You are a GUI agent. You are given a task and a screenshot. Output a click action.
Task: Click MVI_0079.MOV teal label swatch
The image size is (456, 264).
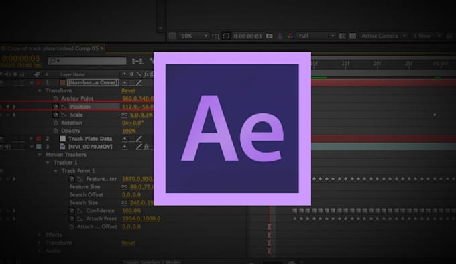click(39, 147)
